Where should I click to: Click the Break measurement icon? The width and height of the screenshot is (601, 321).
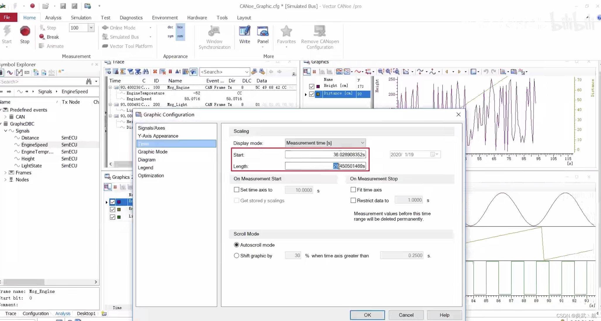(x=42, y=37)
